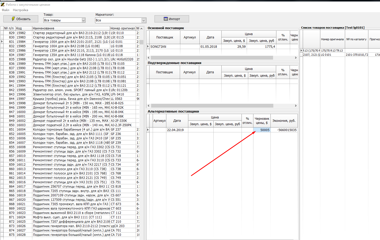Click the № п/п column header
Viewport: 380px width, 240px height.
pyautogui.click(x=9, y=28)
